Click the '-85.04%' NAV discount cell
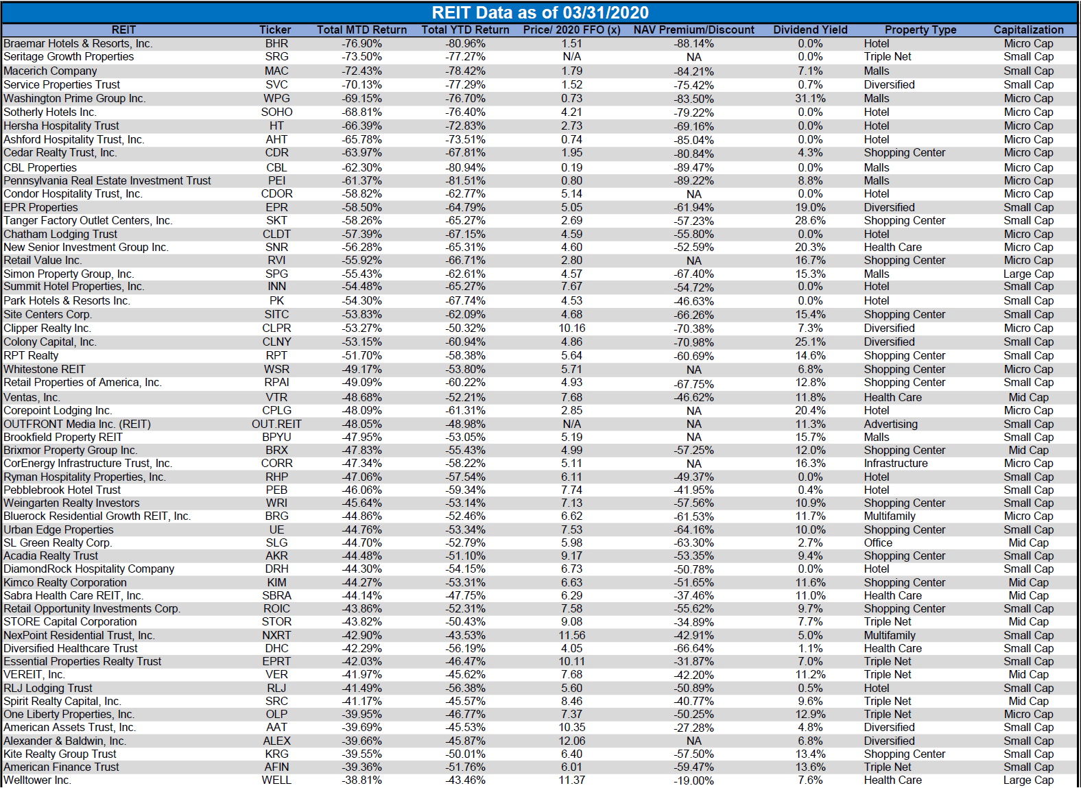The image size is (1081, 788). pyautogui.click(x=693, y=140)
